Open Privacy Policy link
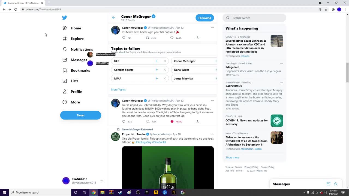Screen dimensions: 349x196 point(251,167)
